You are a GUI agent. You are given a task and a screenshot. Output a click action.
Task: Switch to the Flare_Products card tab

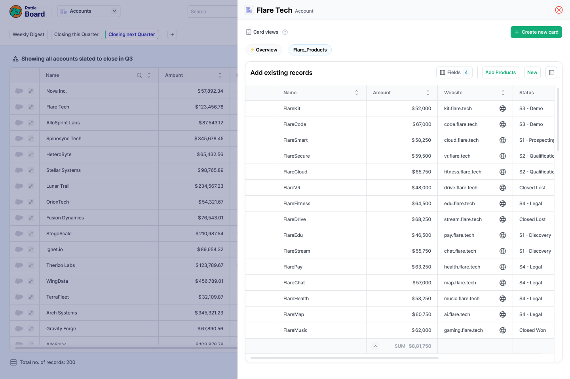310,50
